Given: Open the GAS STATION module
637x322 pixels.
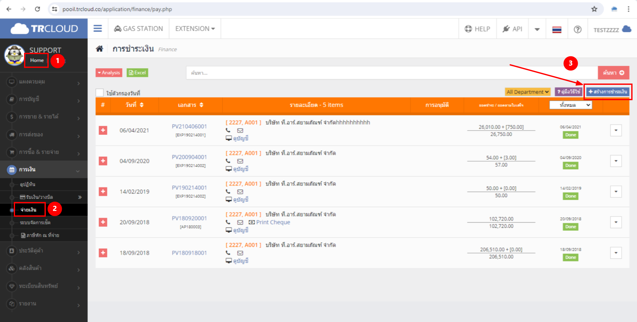Looking at the screenshot, I should point(138,29).
